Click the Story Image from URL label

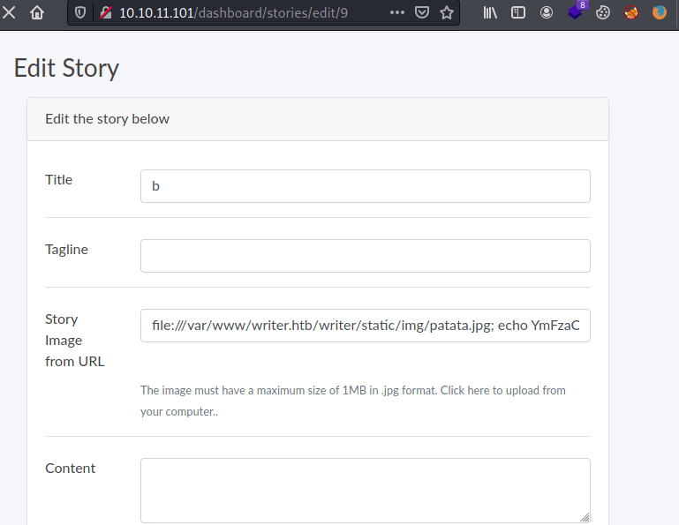(x=74, y=341)
